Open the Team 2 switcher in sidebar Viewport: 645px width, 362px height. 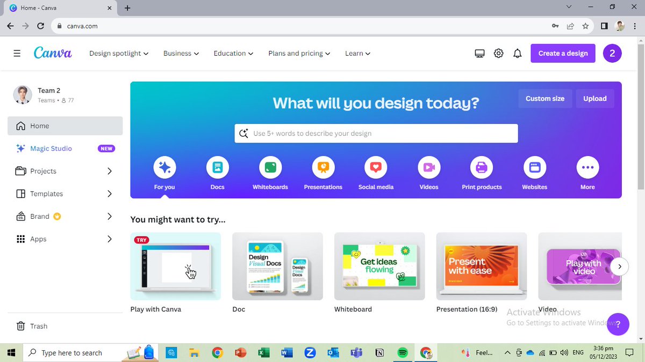point(65,95)
